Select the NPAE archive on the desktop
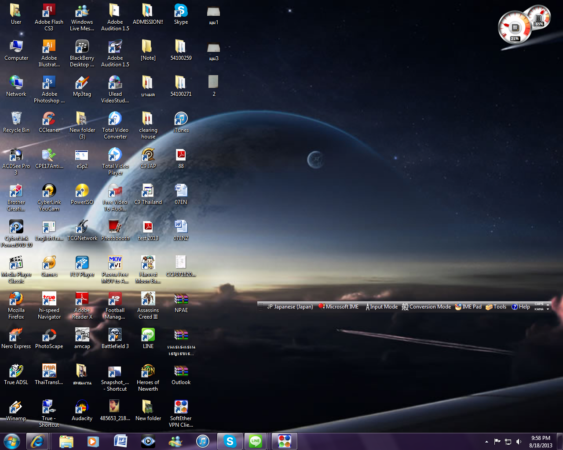This screenshot has height=450, width=563. tap(181, 302)
